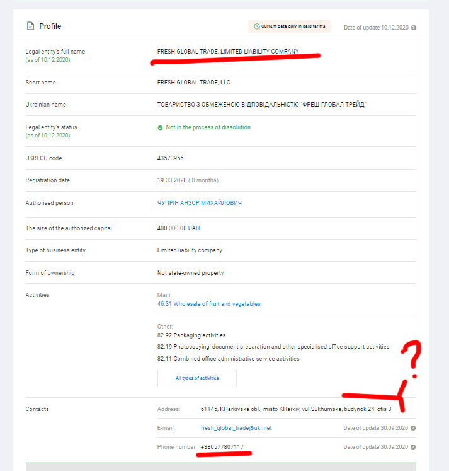This screenshot has height=471, width=449.
Task: Open help icon next to Phone number update date
Action: [413, 447]
